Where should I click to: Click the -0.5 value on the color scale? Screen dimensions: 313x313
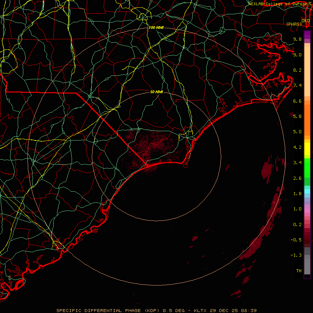click(296, 240)
